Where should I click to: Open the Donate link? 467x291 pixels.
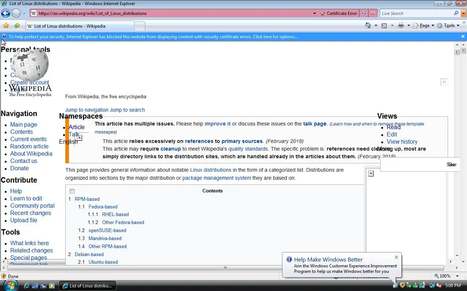[19, 168]
